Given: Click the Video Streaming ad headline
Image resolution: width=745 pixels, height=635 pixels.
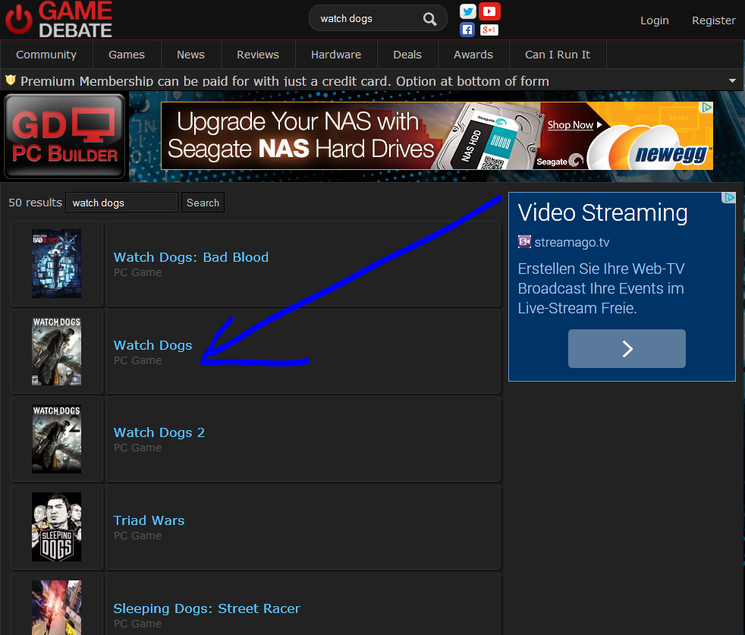Looking at the screenshot, I should [602, 212].
